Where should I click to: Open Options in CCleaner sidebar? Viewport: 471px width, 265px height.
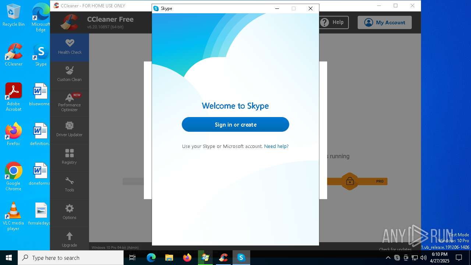pos(70,212)
